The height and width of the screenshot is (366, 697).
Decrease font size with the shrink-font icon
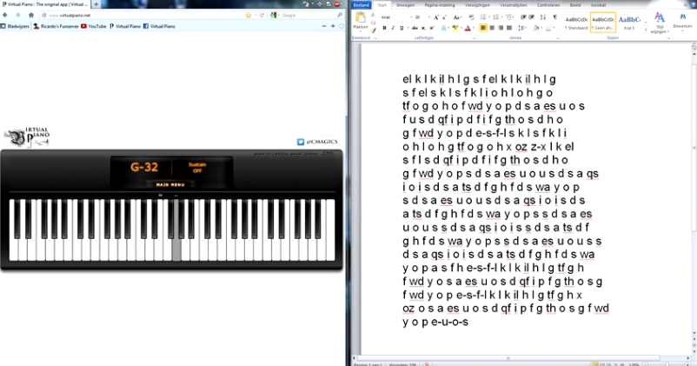(x=444, y=17)
